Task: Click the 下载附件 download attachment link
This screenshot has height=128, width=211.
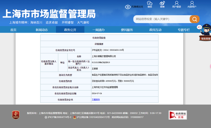Action: (95, 99)
